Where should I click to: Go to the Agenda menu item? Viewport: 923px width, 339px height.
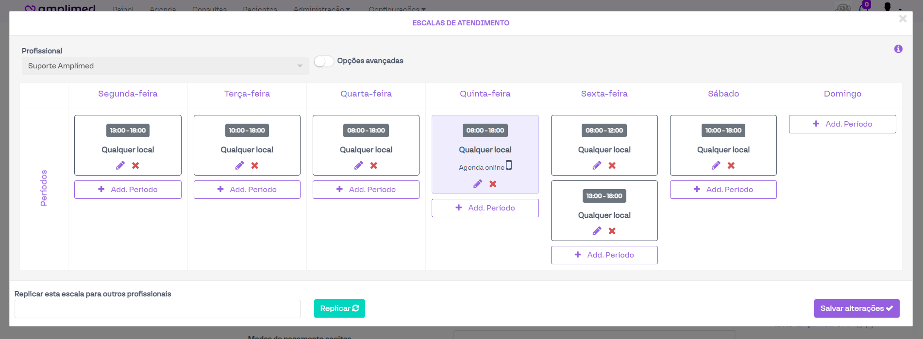[163, 9]
